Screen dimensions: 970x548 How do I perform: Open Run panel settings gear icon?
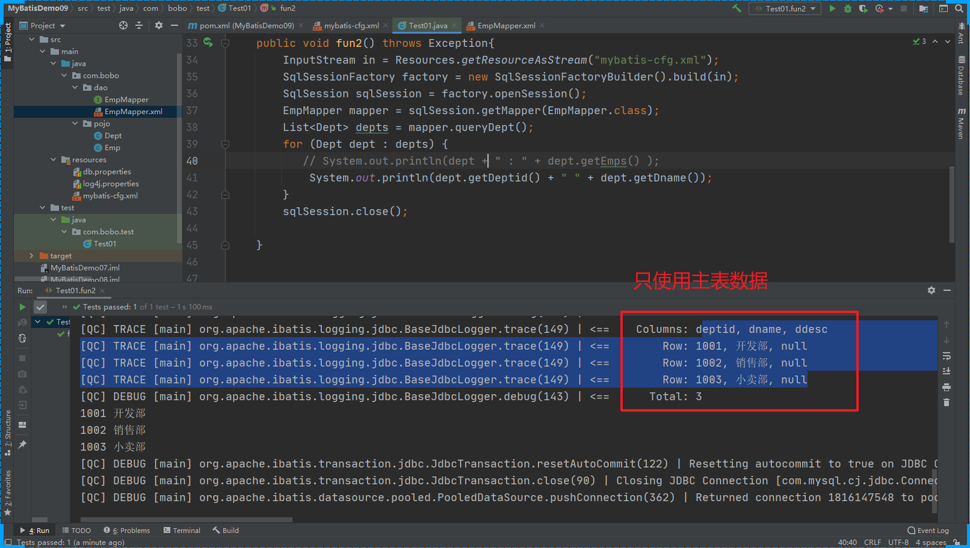pos(931,290)
